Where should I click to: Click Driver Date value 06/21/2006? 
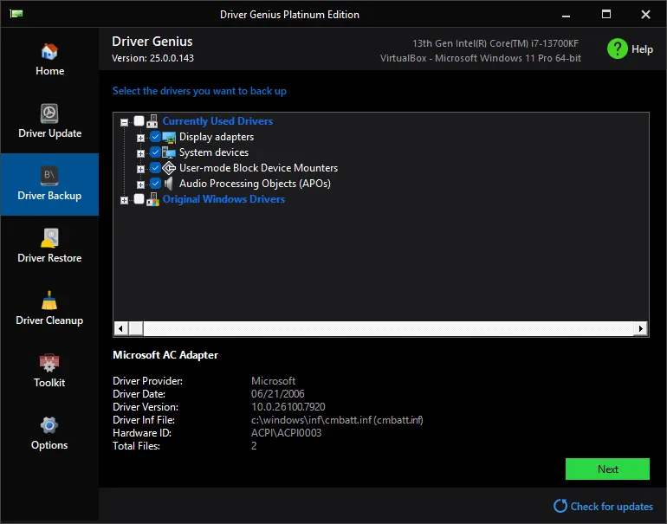(278, 394)
